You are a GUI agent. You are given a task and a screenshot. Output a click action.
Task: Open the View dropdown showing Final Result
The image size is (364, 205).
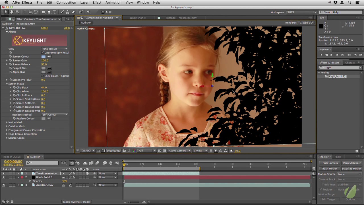(x=54, y=49)
